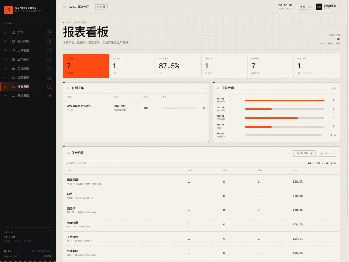Click the clipboard icon beside 工单管理
This screenshot has width=349, height=262.
(x=13, y=50)
